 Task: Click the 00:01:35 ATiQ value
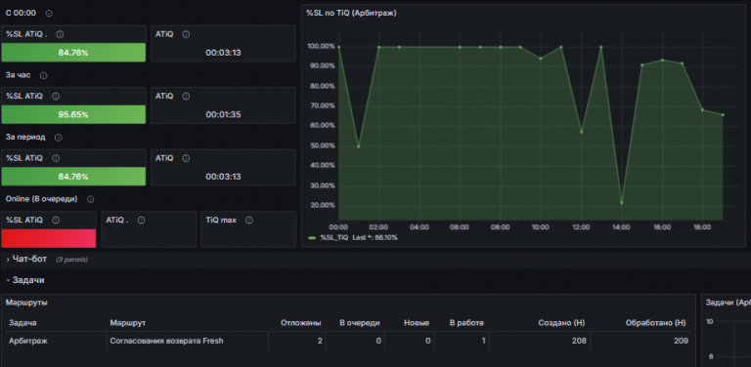coord(223,115)
